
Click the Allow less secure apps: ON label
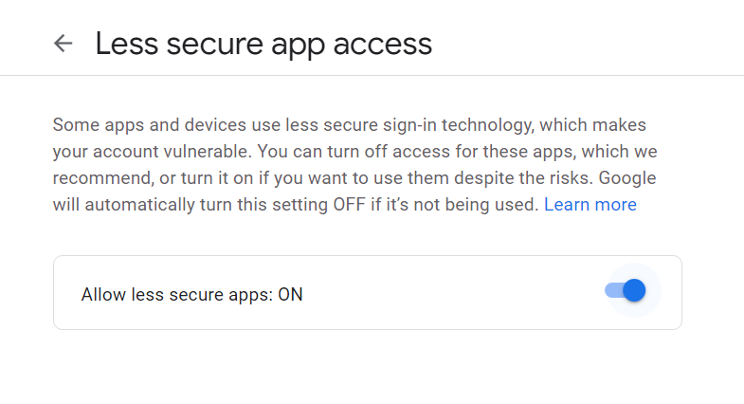[x=192, y=294]
